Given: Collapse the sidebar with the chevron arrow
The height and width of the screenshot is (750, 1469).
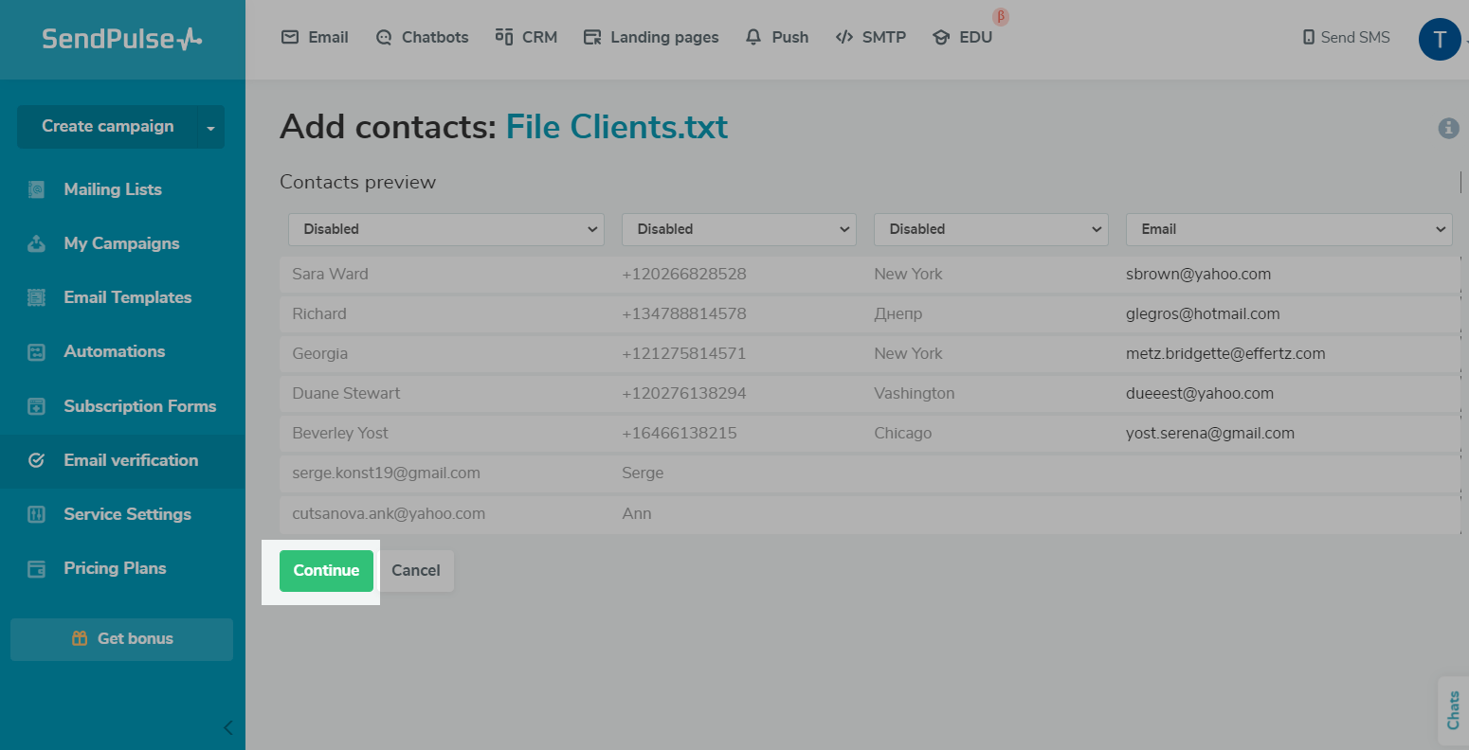Looking at the screenshot, I should 227,727.
